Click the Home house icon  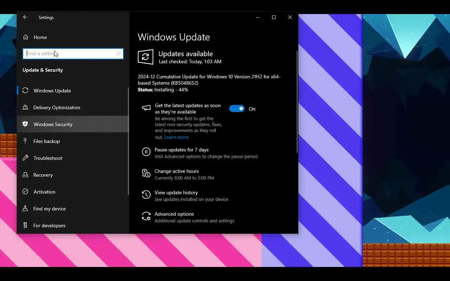(x=25, y=37)
